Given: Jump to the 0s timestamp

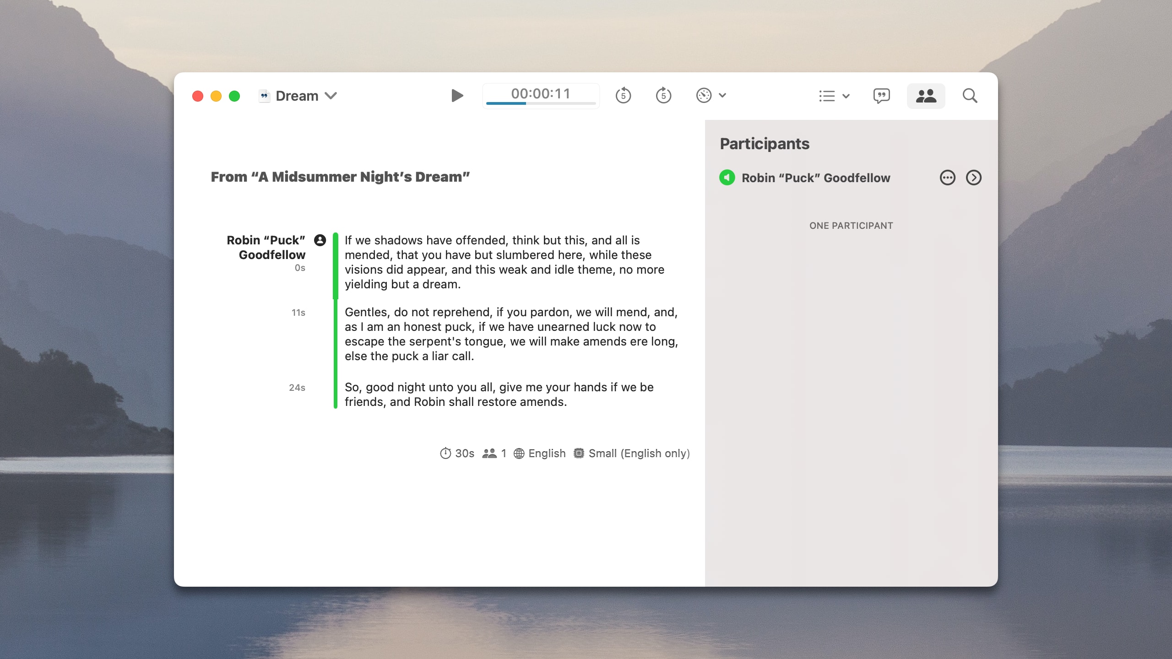Looking at the screenshot, I should click(300, 268).
